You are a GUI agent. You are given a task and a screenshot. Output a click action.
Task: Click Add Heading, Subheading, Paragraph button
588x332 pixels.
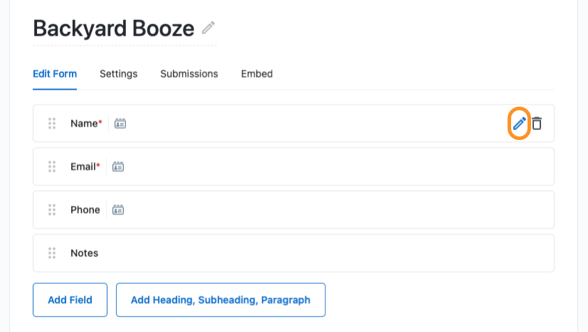(221, 300)
